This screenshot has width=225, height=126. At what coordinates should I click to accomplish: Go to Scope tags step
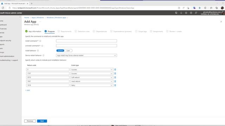point(141,31)
